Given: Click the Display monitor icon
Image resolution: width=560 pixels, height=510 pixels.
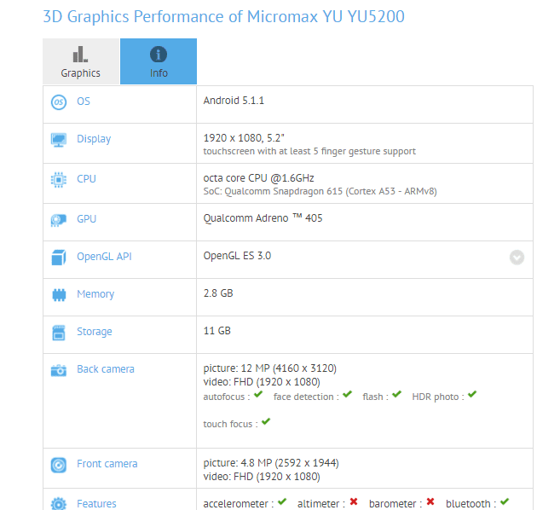Looking at the screenshot, I should (59, 140).
